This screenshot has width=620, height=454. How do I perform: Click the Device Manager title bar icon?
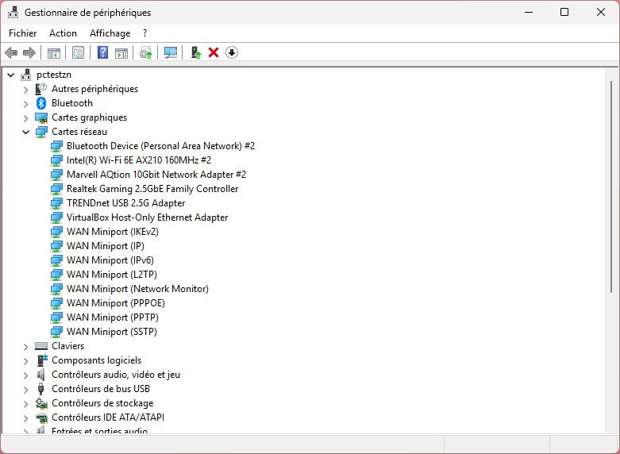pyautogui.click(x=13, y=12)
